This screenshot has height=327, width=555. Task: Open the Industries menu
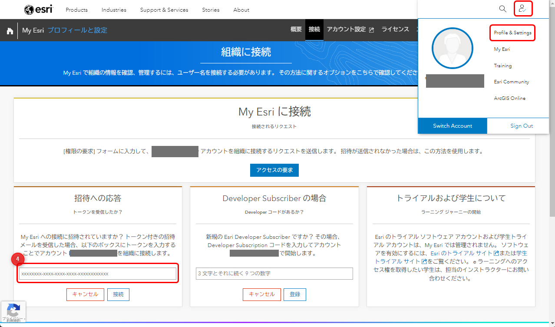click(x=114, y=10)
